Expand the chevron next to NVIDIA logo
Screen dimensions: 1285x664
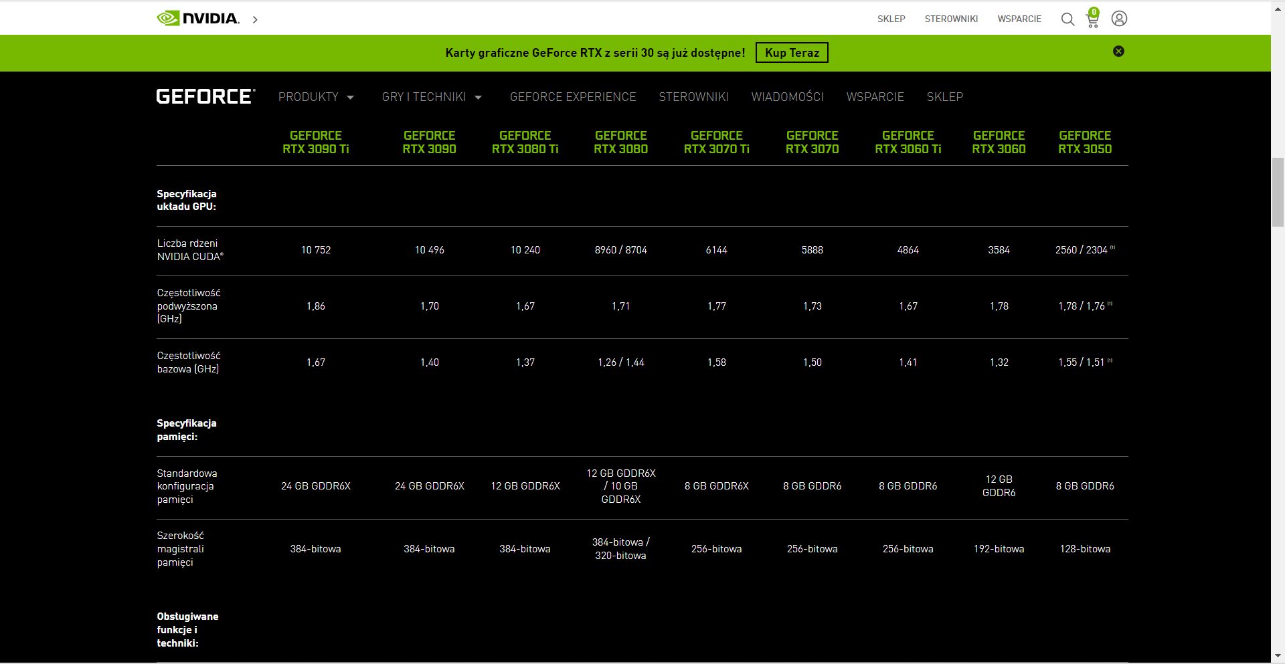click(x=255, y=19)
